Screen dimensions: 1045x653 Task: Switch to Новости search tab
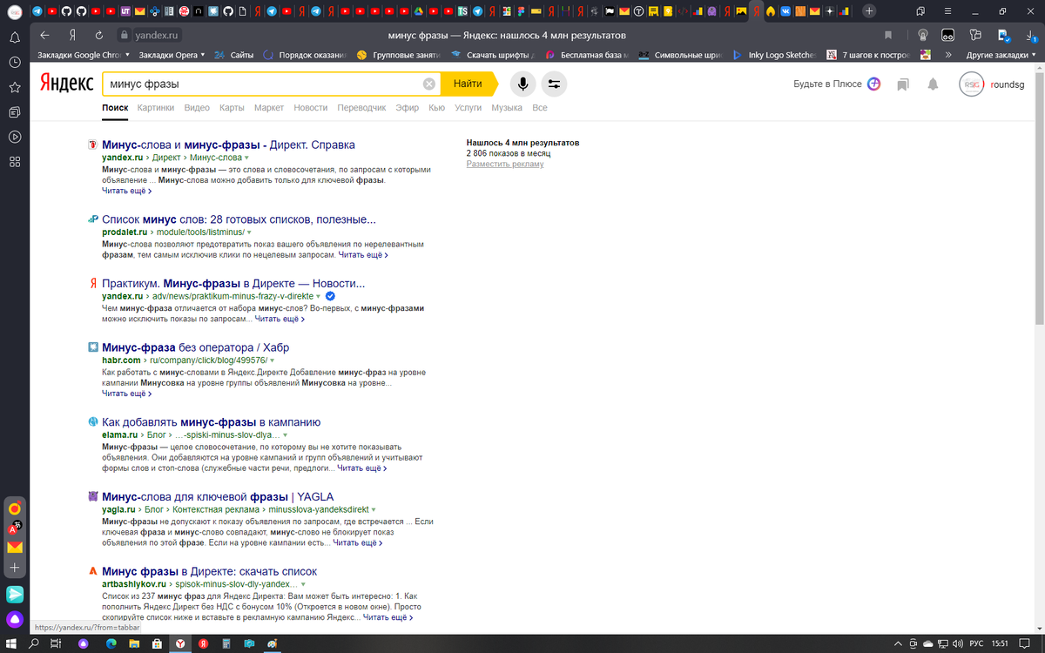[x=311, y=108]
